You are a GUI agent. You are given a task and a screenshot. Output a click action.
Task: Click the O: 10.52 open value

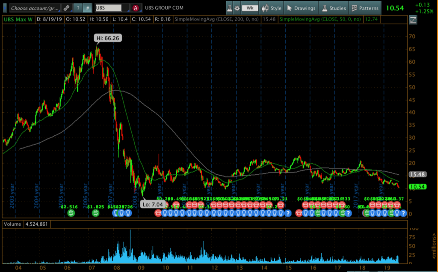click(75, 19)
